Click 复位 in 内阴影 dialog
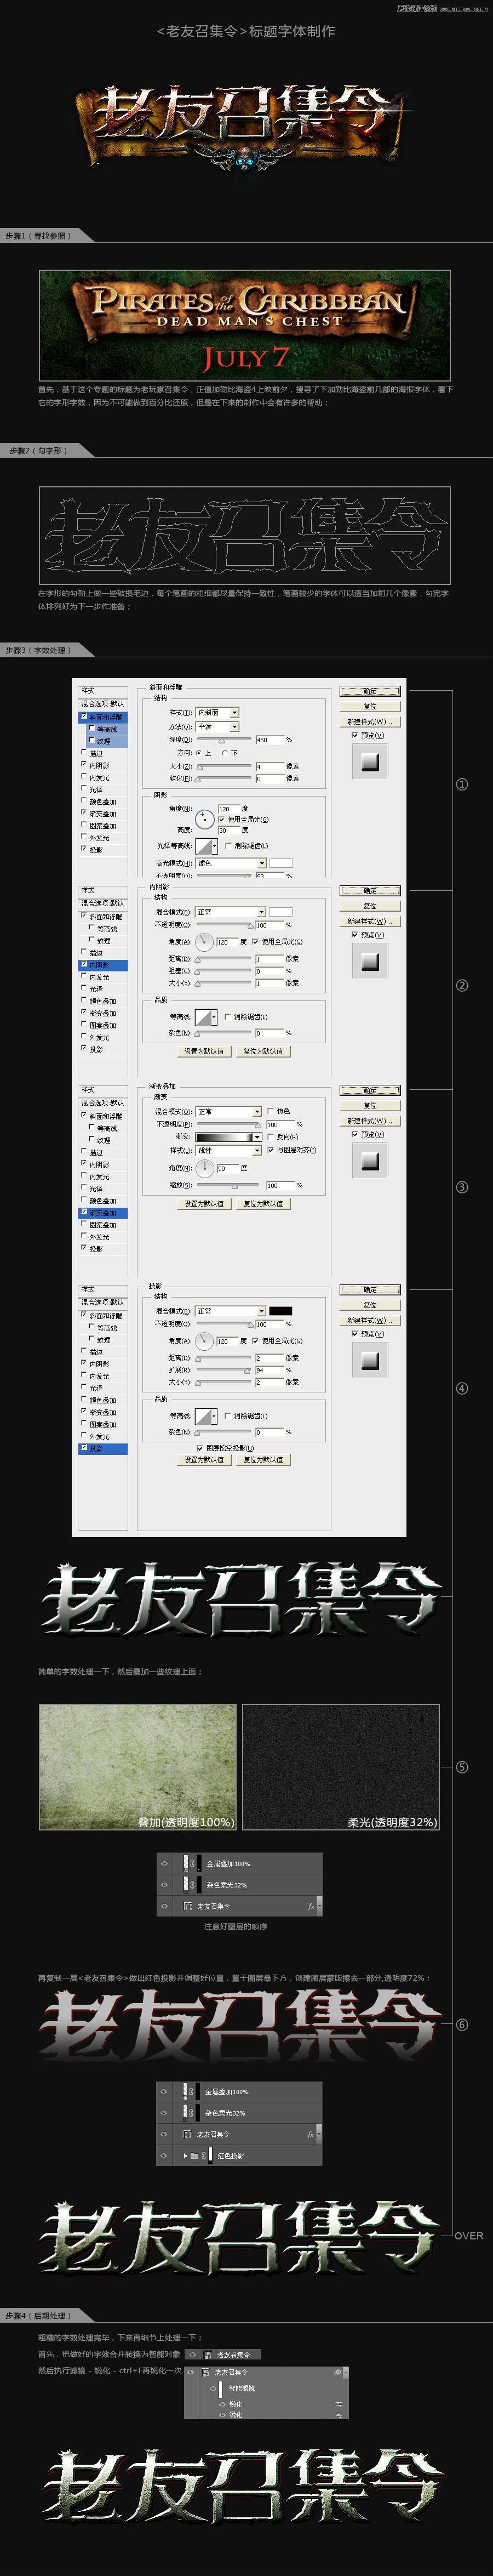Viewport: 493px width, 2576px height. (371, 906)
